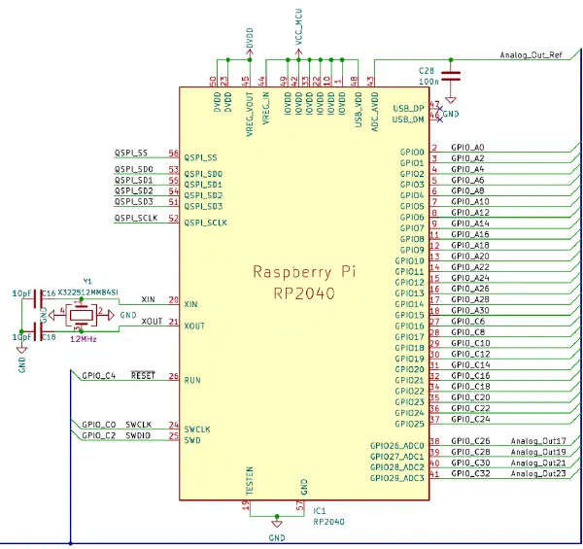Select the GPIO_A6 net label

click(x=467, y=180)
